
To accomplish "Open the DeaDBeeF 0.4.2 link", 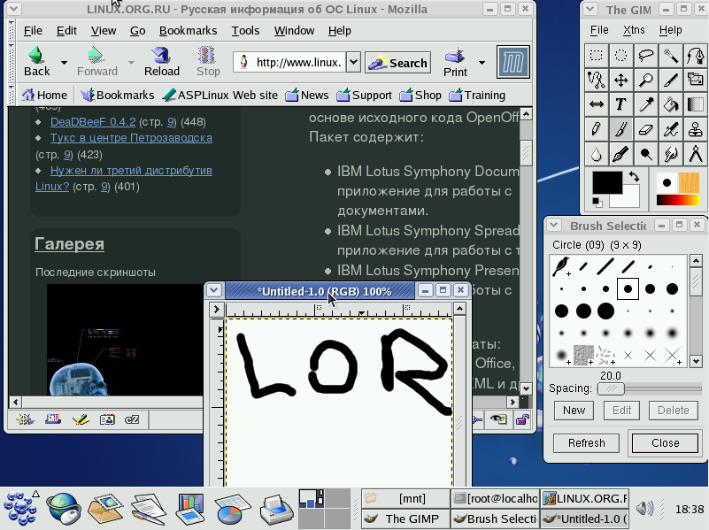I will click(93, 121).
